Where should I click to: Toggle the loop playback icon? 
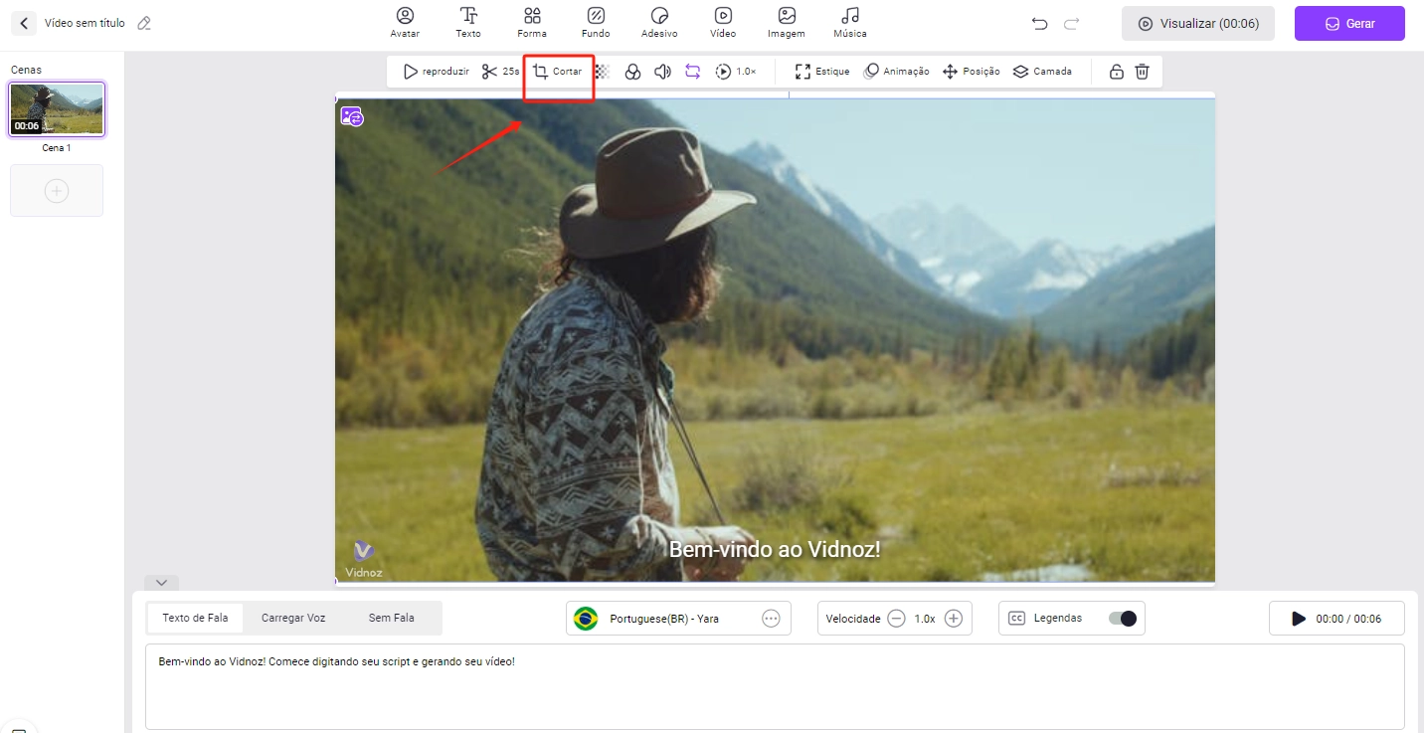pyautogui.click(x=693, y=72)
